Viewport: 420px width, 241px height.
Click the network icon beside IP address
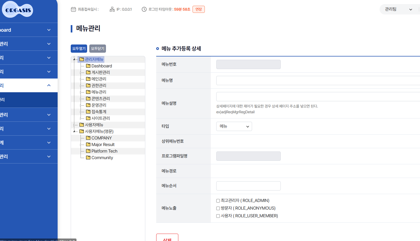pyautogui.click(x=112, y=9)
